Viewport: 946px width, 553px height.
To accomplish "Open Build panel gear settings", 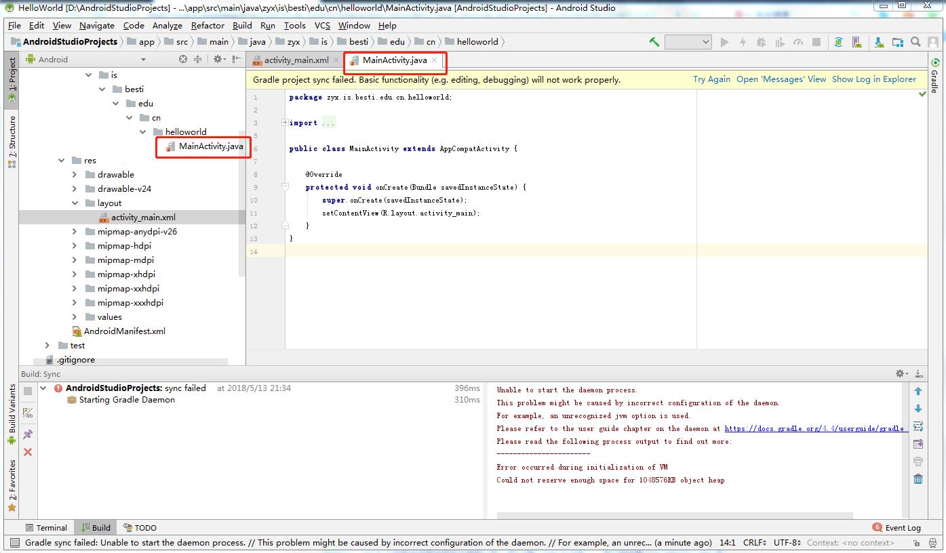I will coord(901,373).
